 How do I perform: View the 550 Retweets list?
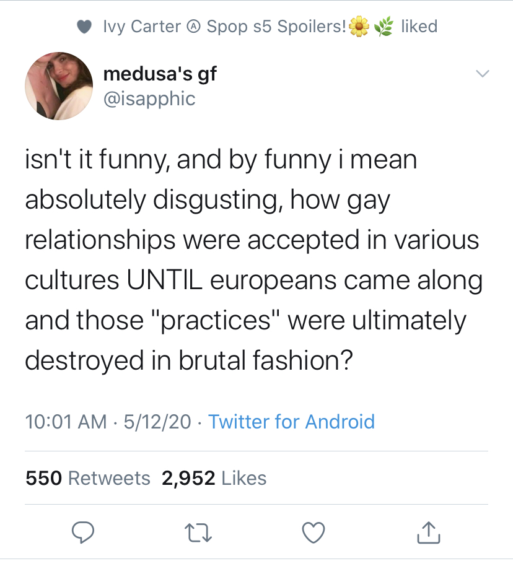point(88,478)
